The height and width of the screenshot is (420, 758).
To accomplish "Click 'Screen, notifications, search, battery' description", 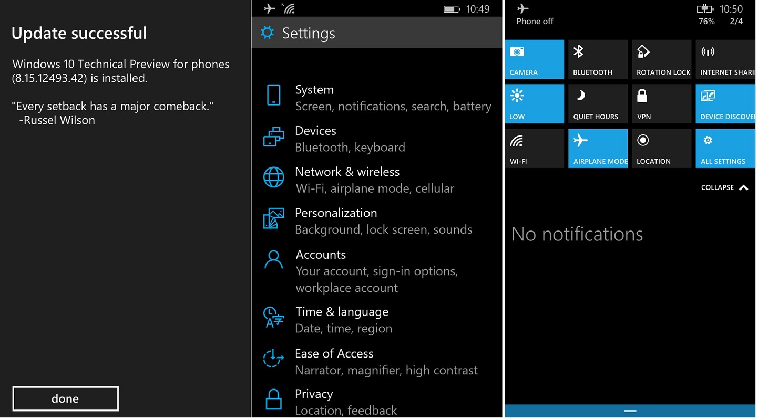I will 393,107.
